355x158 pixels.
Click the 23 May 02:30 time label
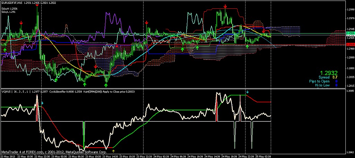pyautogui.click(x=58, y=156)
